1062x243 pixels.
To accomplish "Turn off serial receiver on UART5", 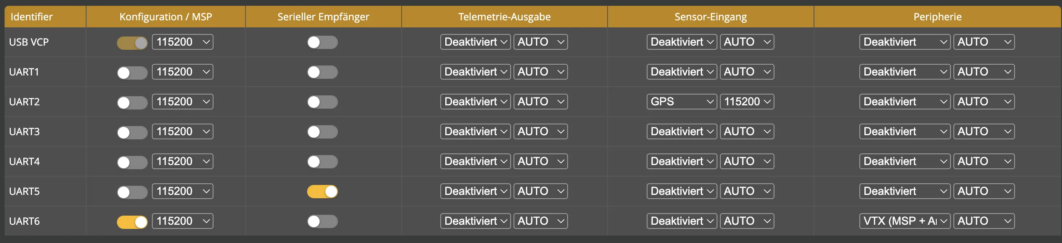I will (323, 191).
